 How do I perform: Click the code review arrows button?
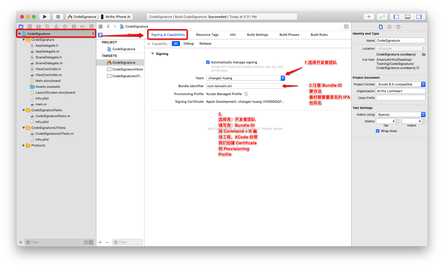(382, 17)
